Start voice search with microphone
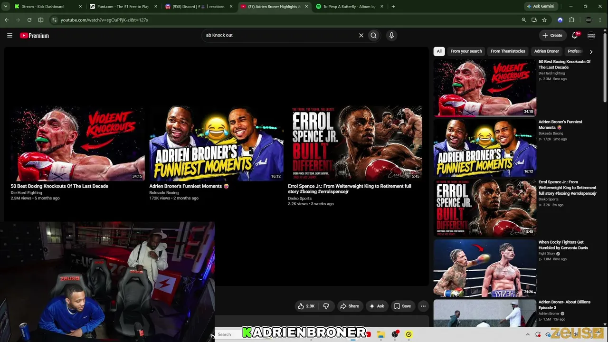The height and width of the screenshot is (342, 608). point(391,35)
